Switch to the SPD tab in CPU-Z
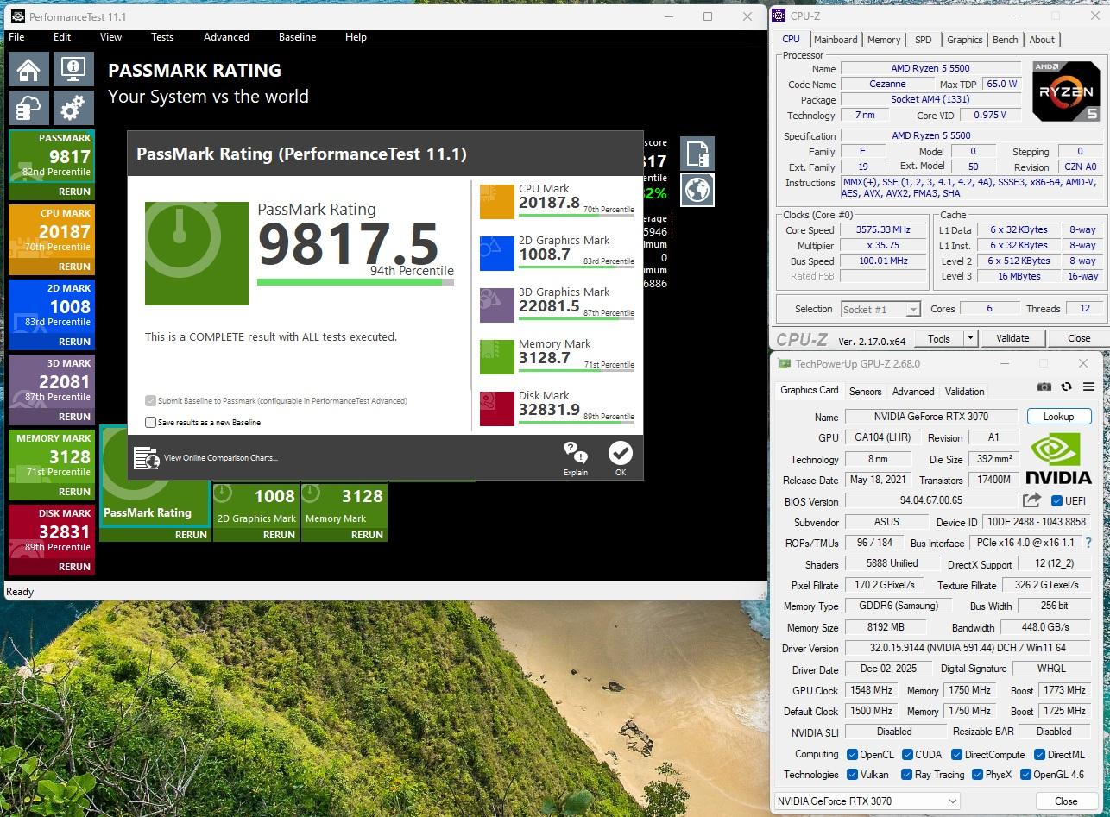 (x=923, y=40)
